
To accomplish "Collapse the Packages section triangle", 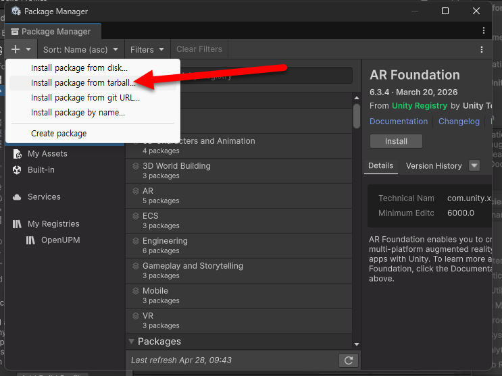I will (131, 342).
